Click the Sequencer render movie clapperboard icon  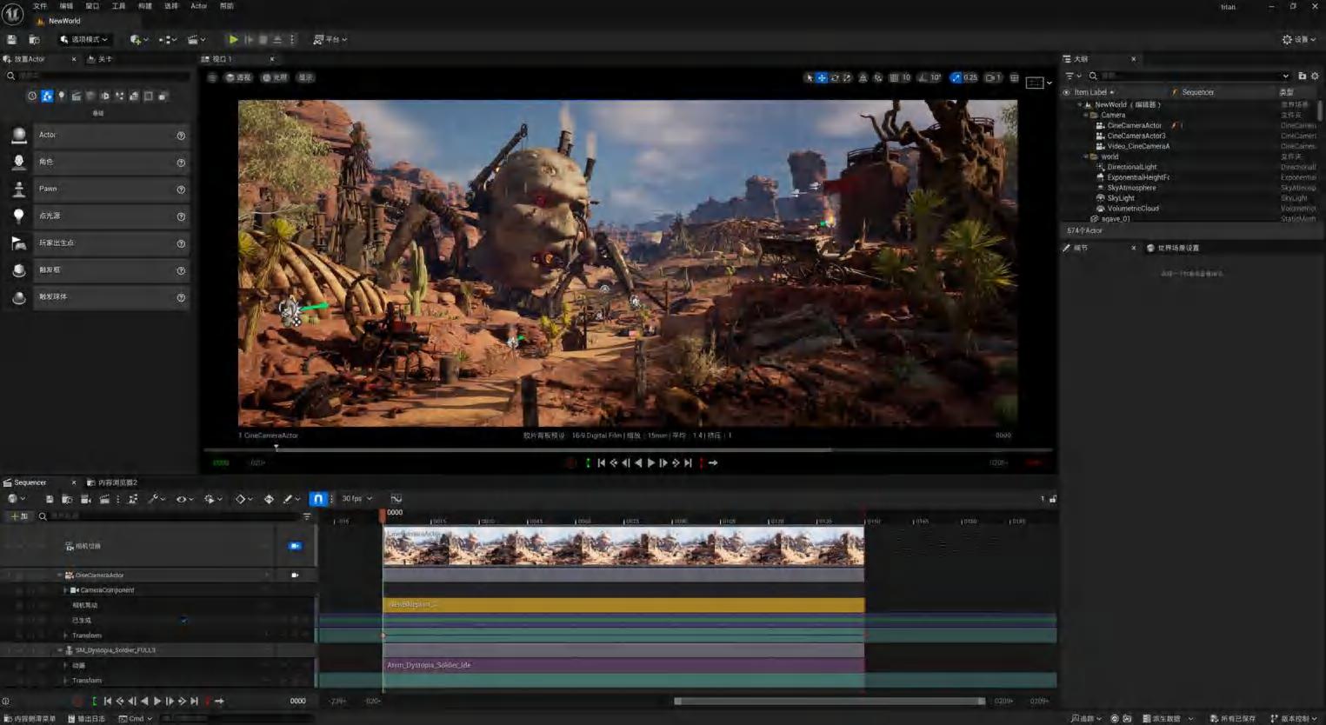click(103, 499)
